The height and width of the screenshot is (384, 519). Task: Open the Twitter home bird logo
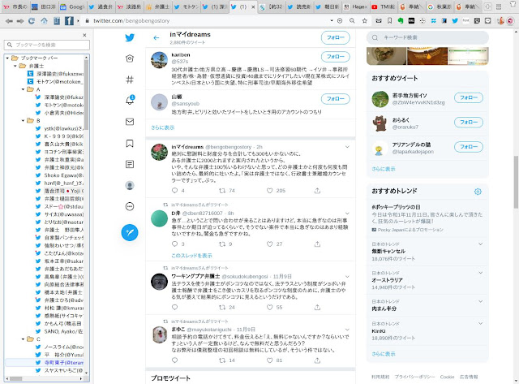click(130, 37)
